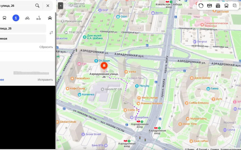Swap the start and destination points

[51, 33]
